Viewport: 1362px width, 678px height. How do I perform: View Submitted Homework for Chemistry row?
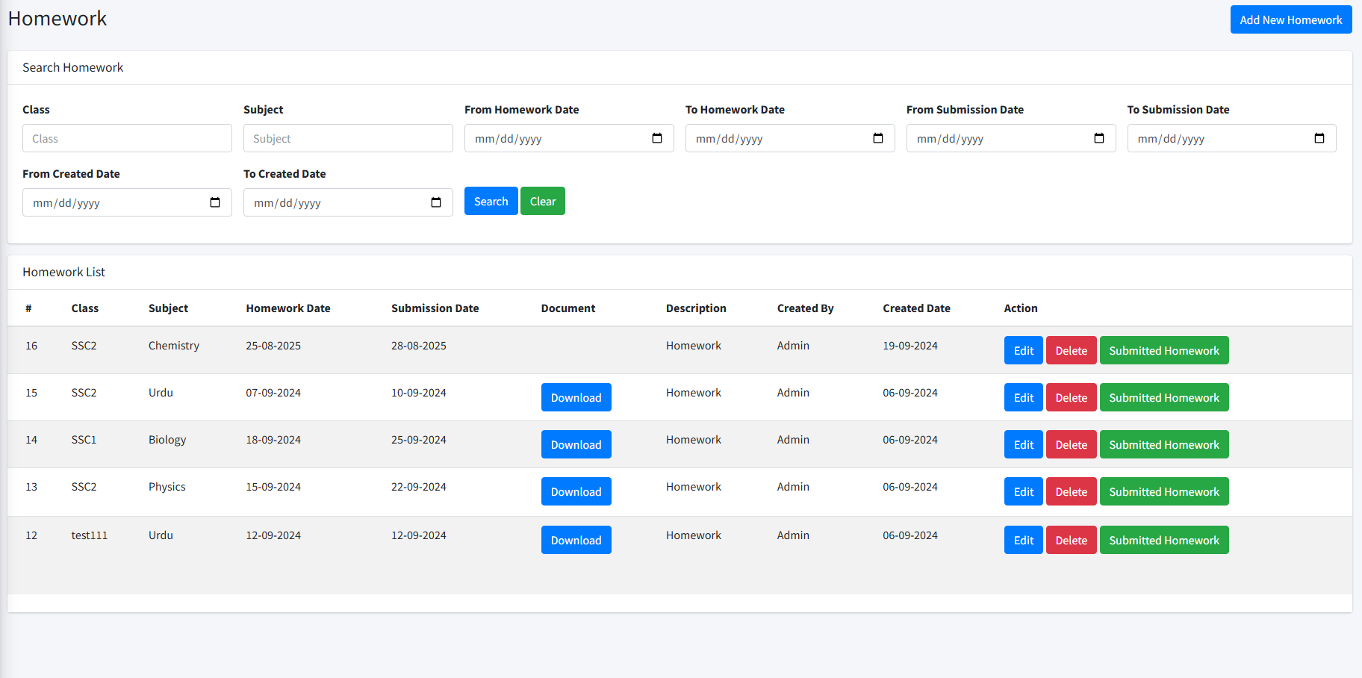[x=1163, y=351]
